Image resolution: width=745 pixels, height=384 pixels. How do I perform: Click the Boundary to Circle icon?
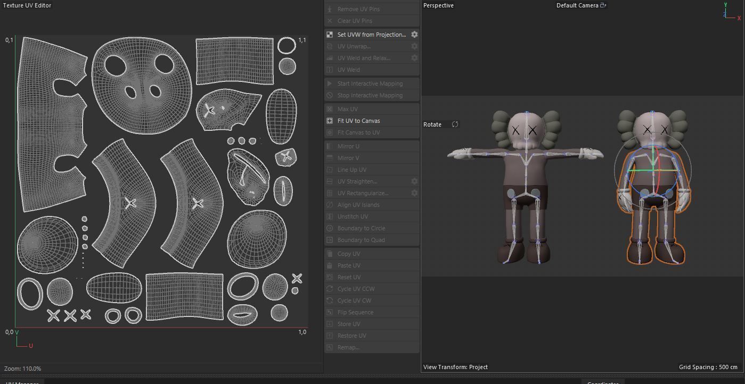click(330, 228)
